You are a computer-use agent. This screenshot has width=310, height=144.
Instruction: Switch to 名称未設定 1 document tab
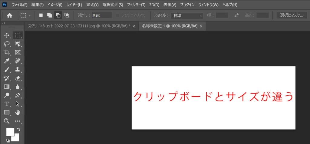170,26
